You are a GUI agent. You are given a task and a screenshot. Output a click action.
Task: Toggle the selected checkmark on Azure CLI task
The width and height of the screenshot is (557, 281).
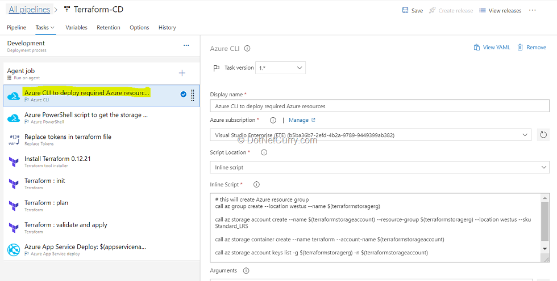pos(183,94)
